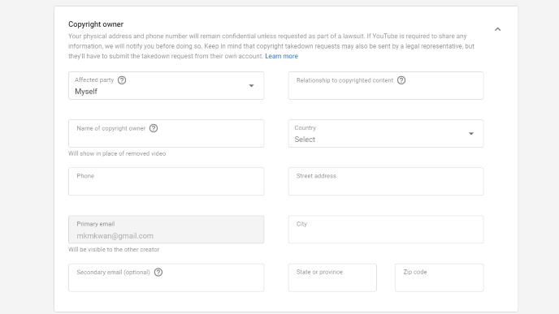This screenshot has width=559, height=314.
Task: Click the Name of copyright owner field
Action: pos(166,134)
